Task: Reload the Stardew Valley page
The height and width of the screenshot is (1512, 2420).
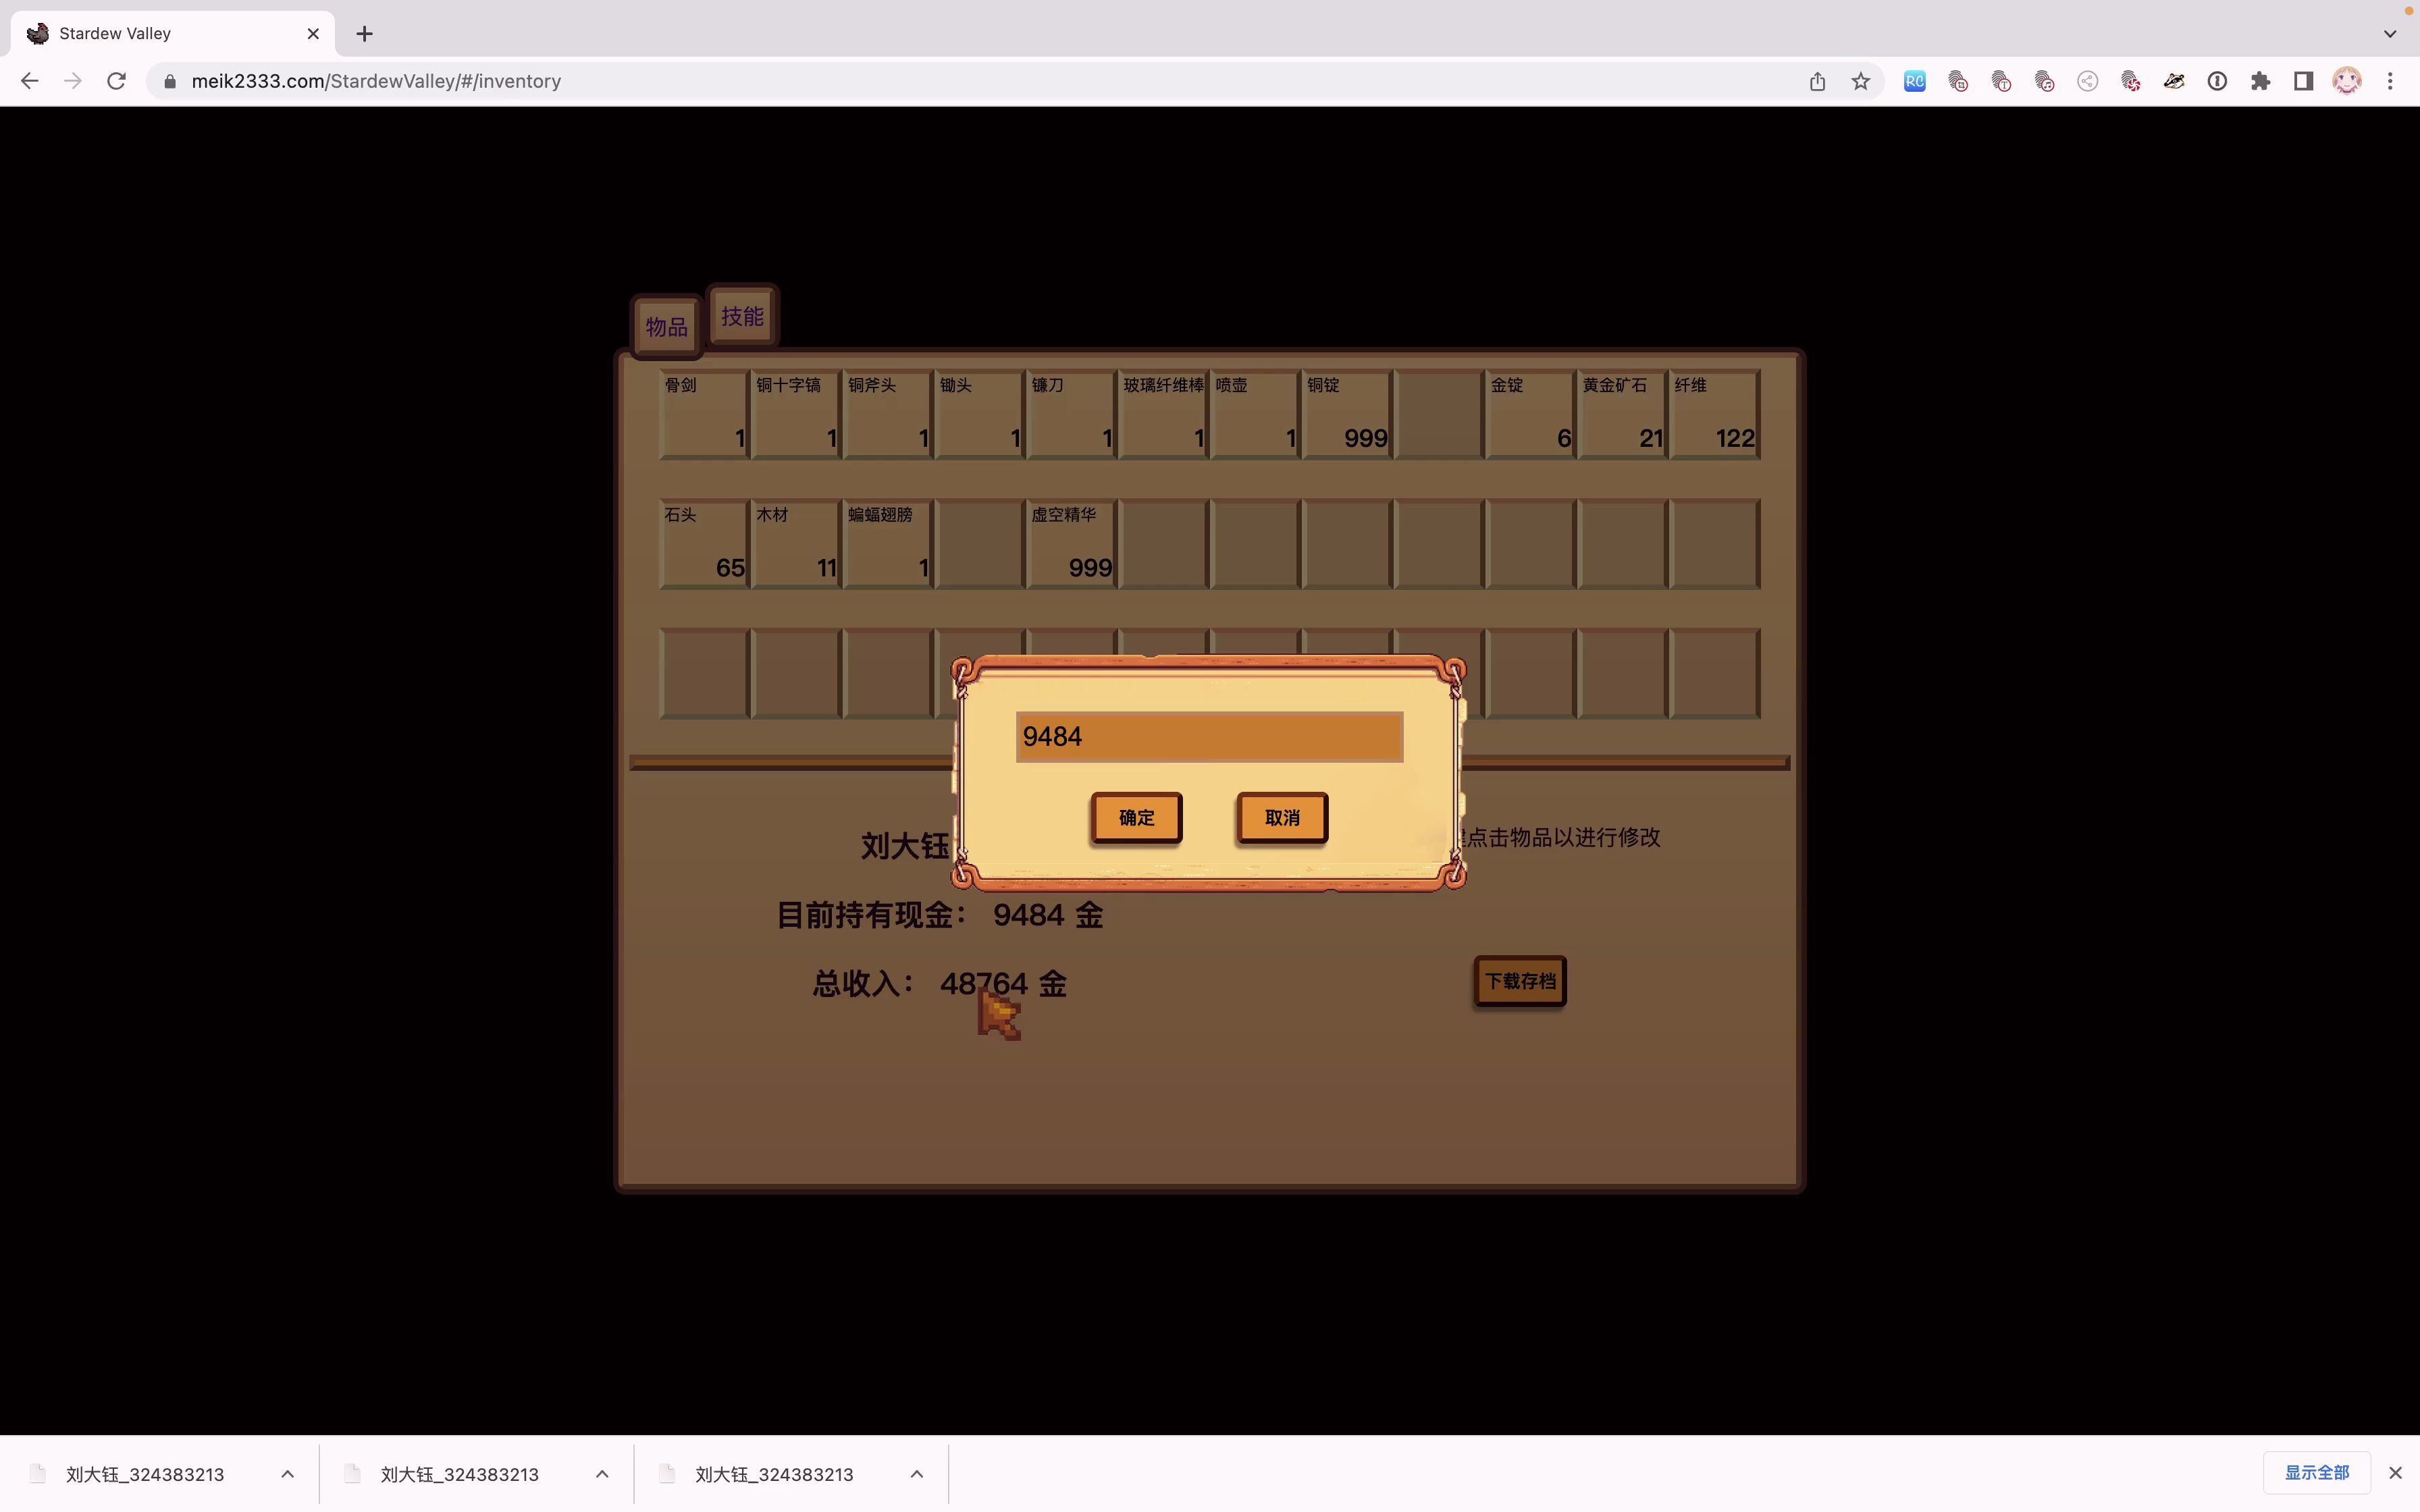Action: [x=116, y=81]
